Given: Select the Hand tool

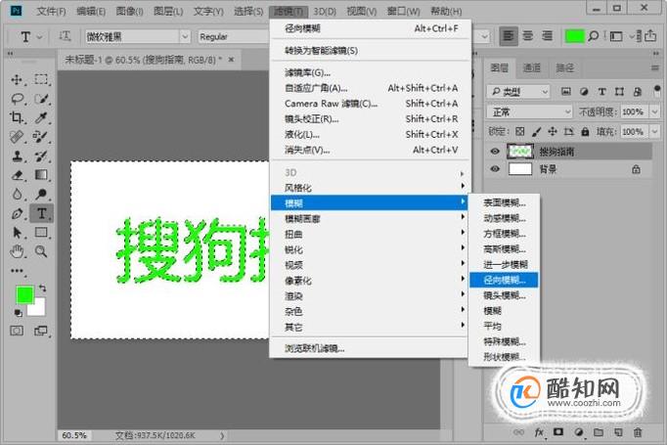Looking at the screenshot, I should tap(17, 251).
